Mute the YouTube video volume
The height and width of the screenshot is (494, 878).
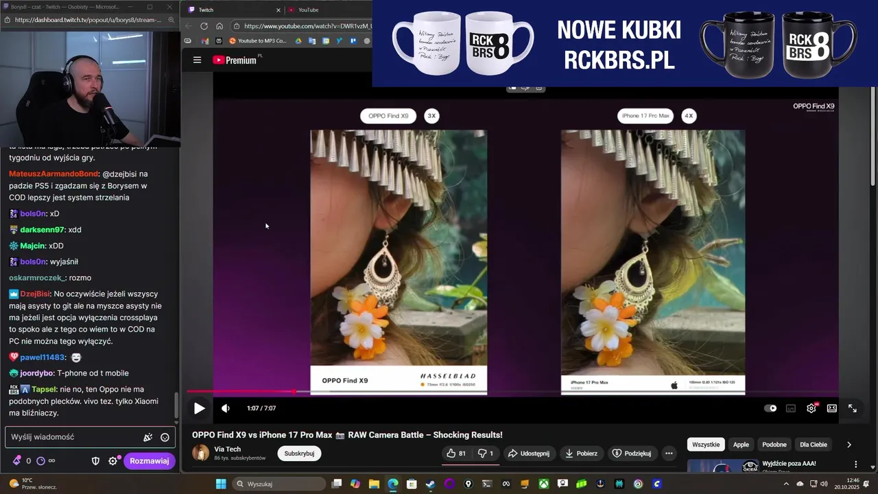coord(226,408)
